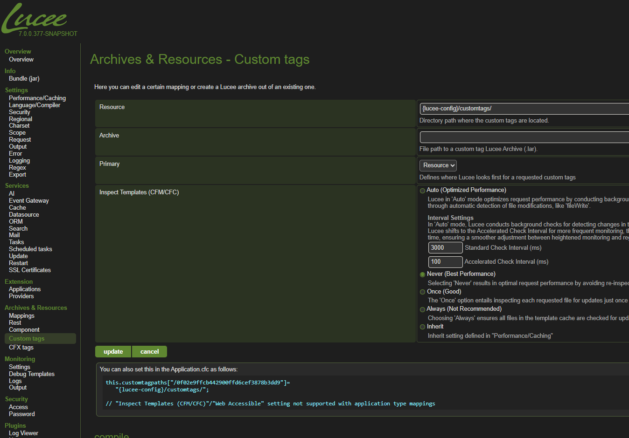Select the Once (Good) inspect option
Viewport: 629px width, 438px height.
tap(422, 292)
